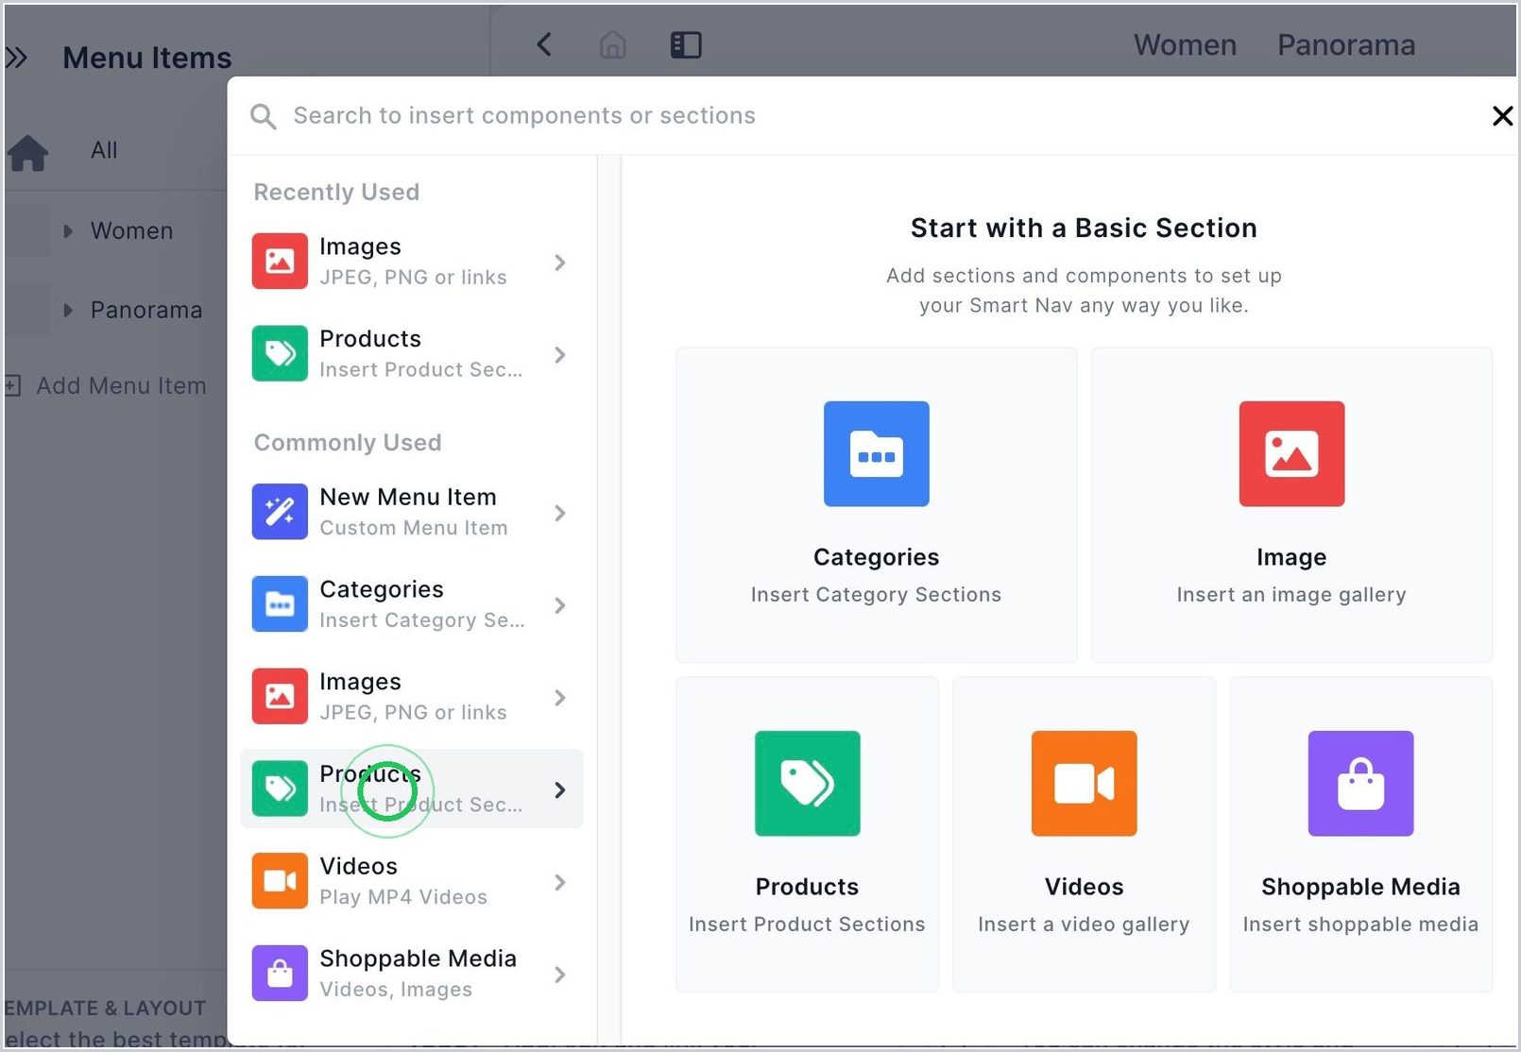
Task: Click the Commonly Used Products tag icon
Action: (280, 789)
